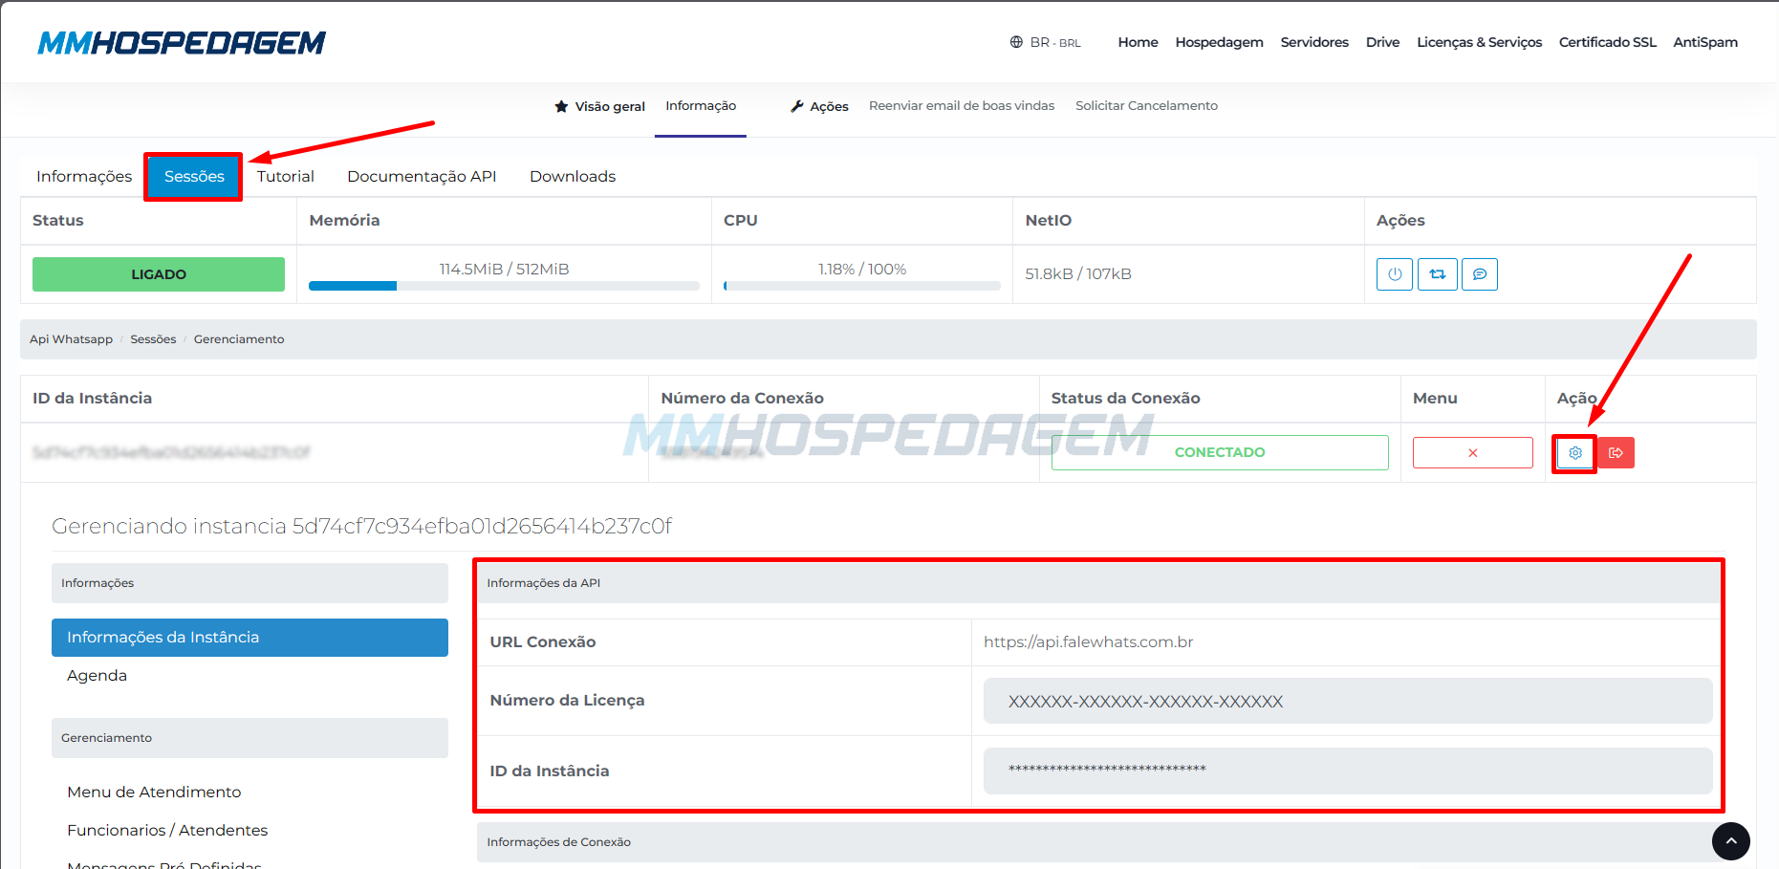Click the memory usage progress bar

pos(504,286)
